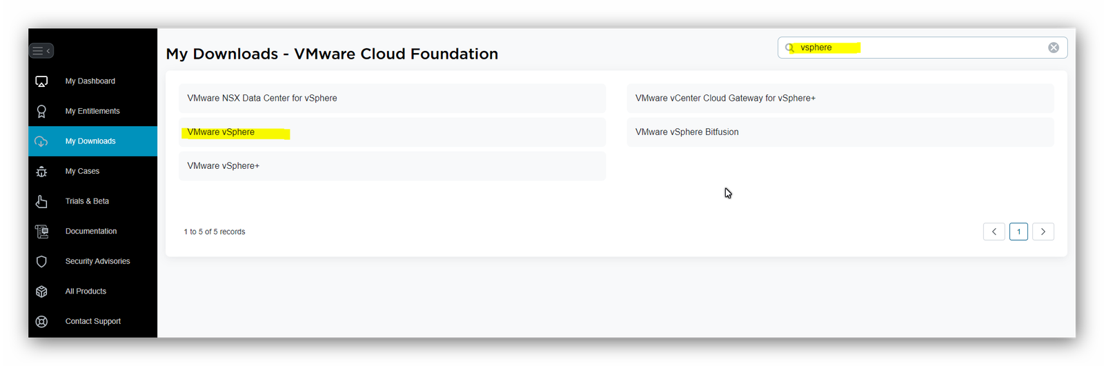Click the Documentation pages icon
Screen dimensions: 1104x366
click(x=41, y=232)
